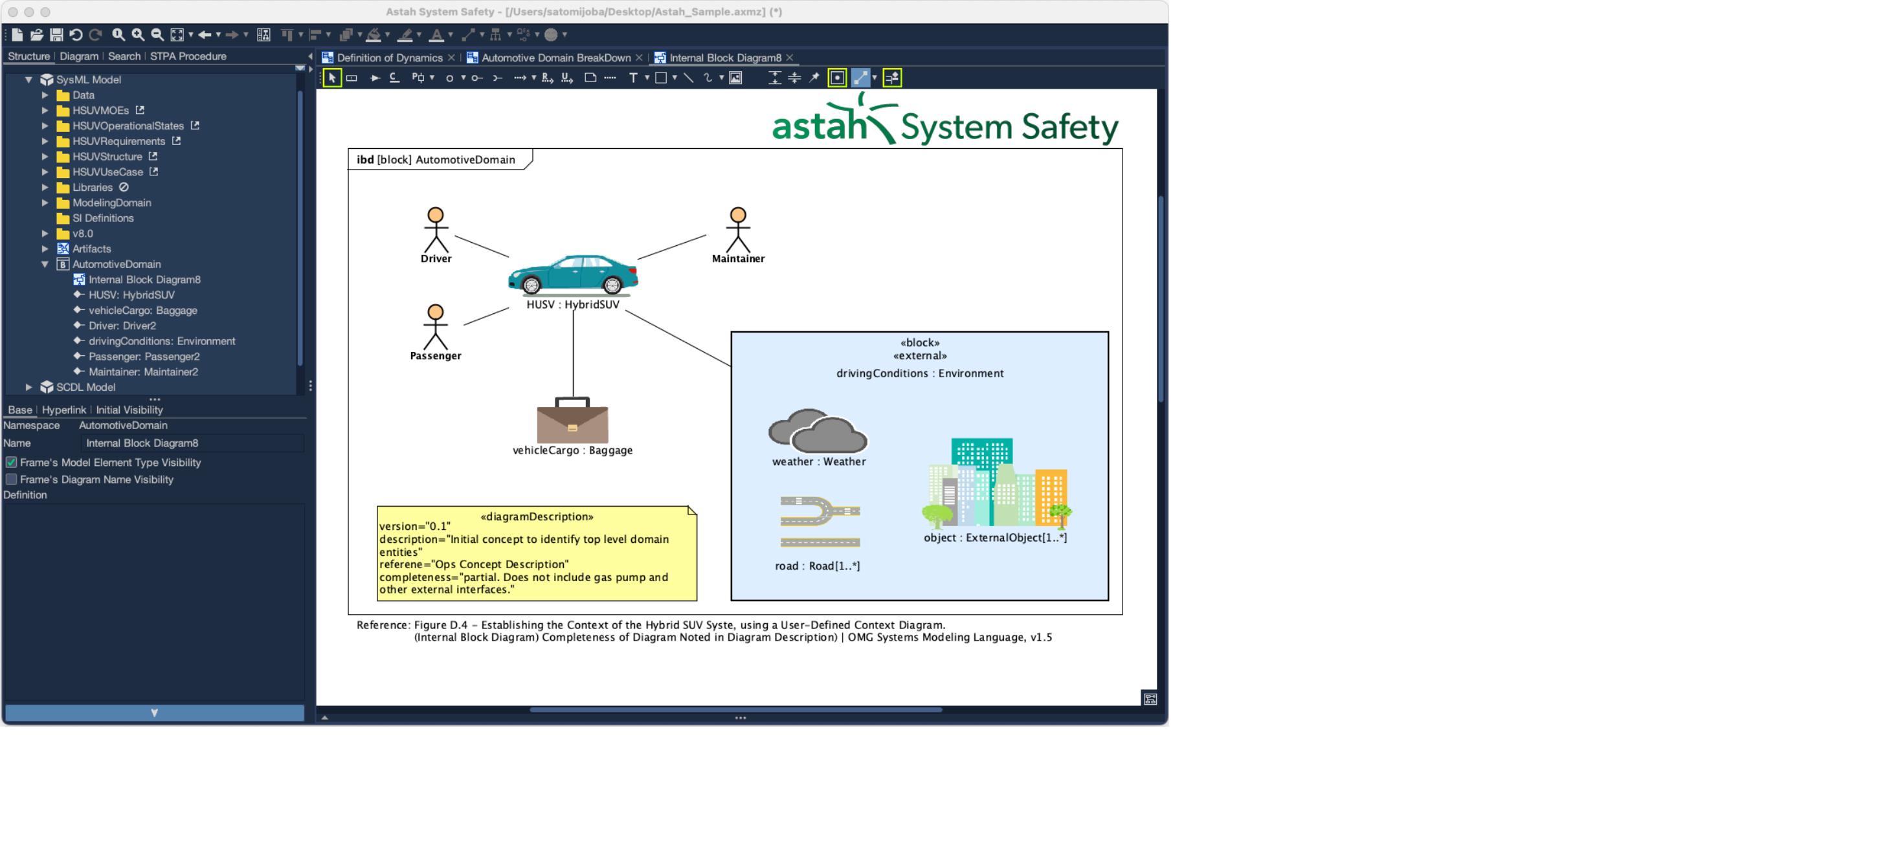Click the Undo icon in toolbar
This screenshot has width=1889, height=862.
pyautogui.click(x=76, y=34)
